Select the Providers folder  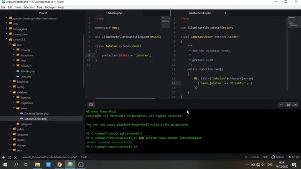coord(26,66)
